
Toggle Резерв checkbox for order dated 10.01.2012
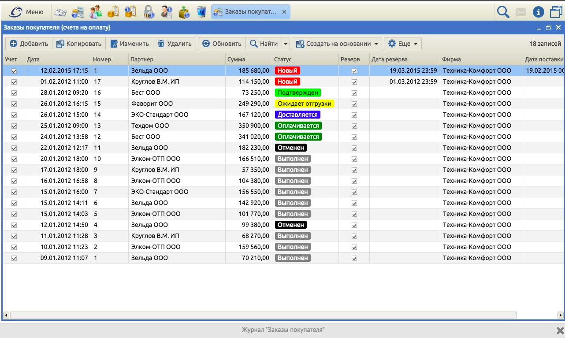(354, 247)
